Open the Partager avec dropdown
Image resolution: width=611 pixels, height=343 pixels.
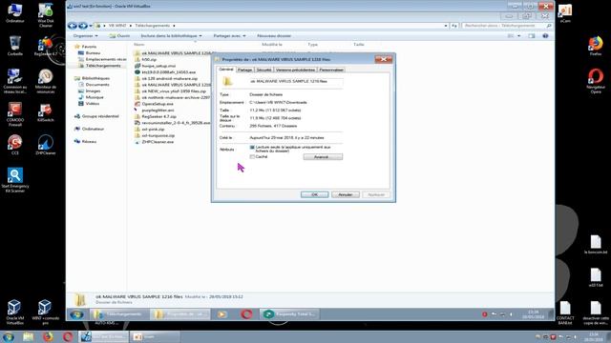click(x=229, y=36)
